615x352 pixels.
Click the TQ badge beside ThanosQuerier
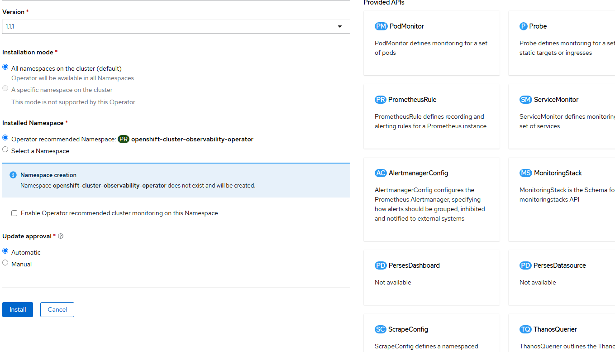click(525, 329)
